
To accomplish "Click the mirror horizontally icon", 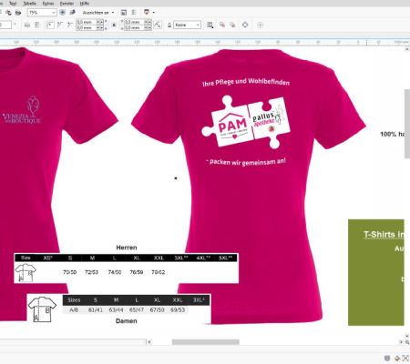I will pos(27,25).
